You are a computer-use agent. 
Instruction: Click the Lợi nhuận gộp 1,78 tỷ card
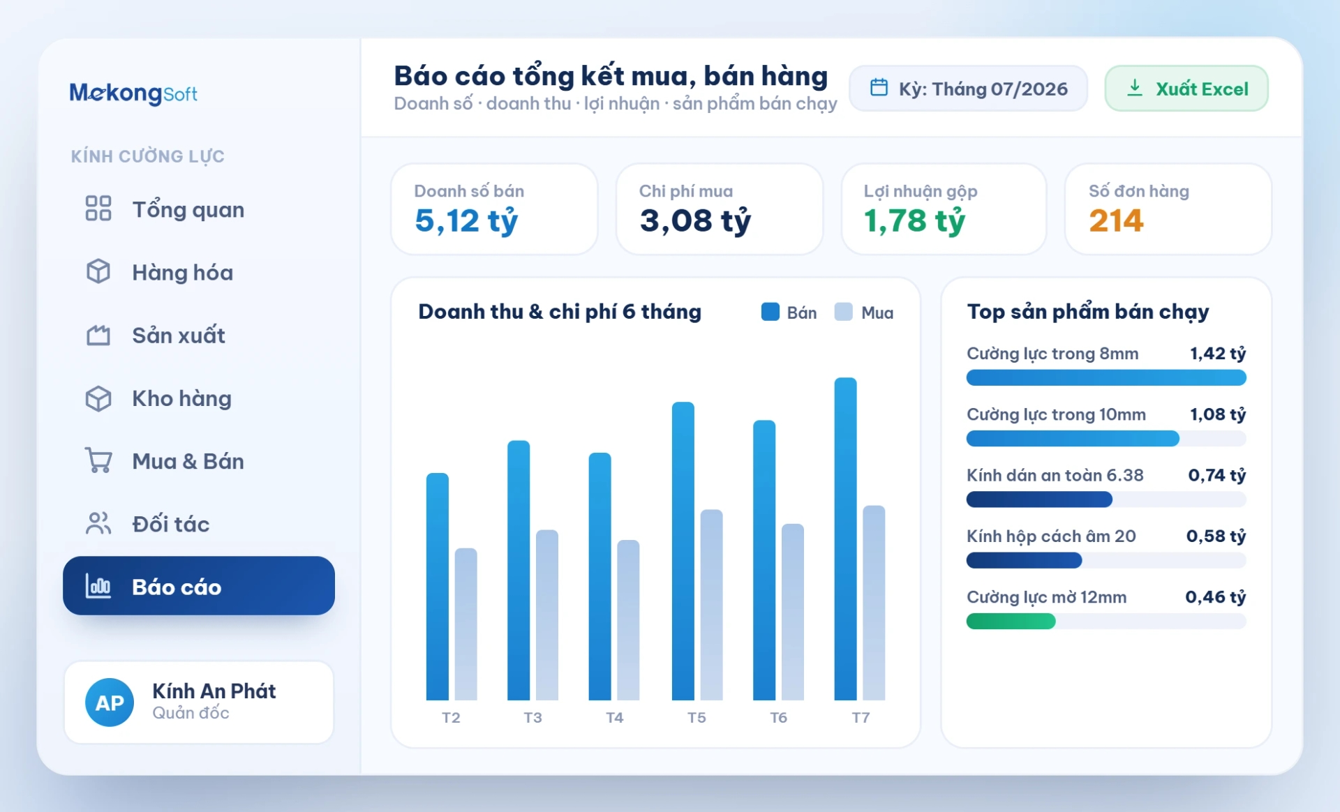pyautogui.click(x=944, y=209)
